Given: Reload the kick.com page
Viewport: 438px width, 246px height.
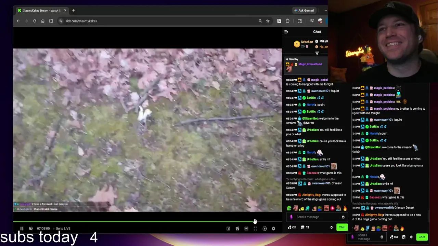Looking at the screenshot, I should [x=35, y=21].
